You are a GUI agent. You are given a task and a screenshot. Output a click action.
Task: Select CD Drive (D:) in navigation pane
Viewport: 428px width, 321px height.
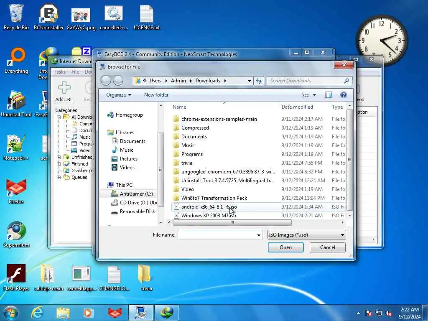pyautogui.click(x=134, y=203)
